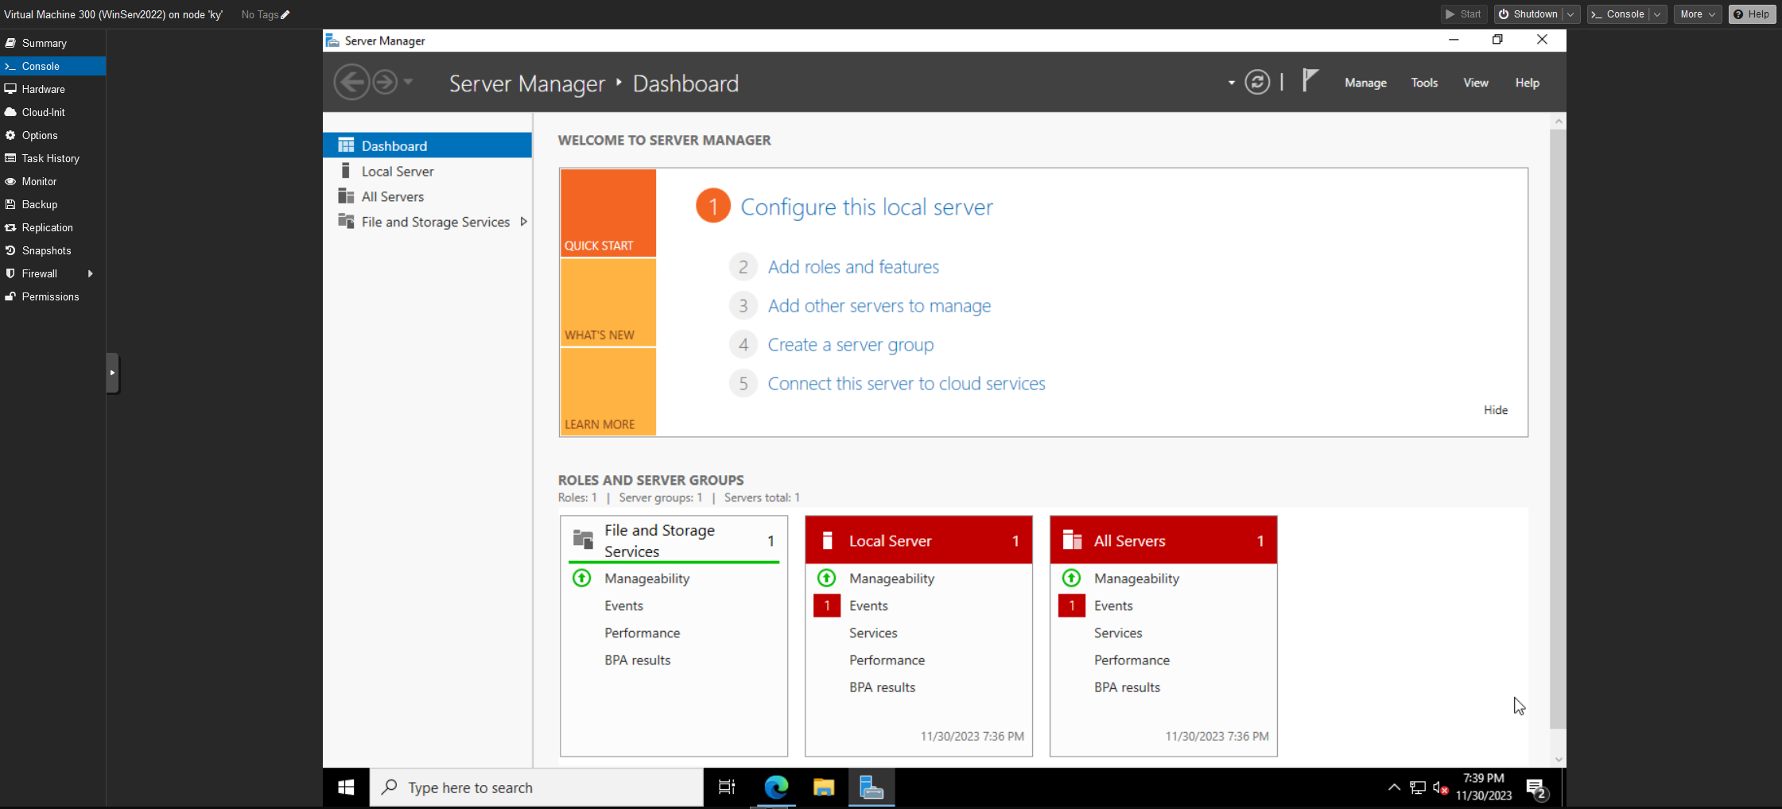Open Windows Start menu
The width and height of the screenshot is (1782, 809).
coord(346,788)
